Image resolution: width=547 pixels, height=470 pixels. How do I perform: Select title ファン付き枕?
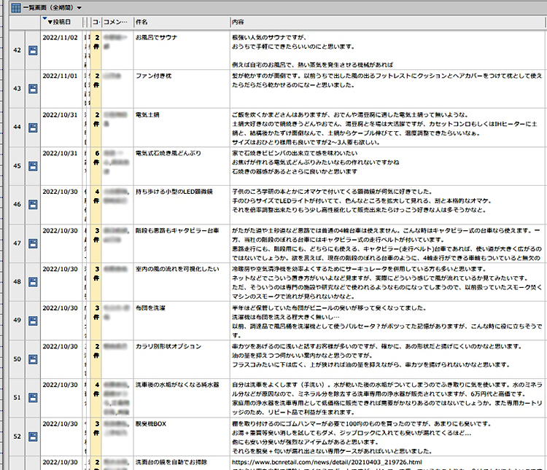pyautogui.click(x=153, y=76)
